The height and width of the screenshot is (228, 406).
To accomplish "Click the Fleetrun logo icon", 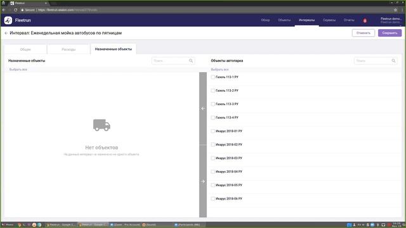I will pyautogui.click(x=8, y=20).
